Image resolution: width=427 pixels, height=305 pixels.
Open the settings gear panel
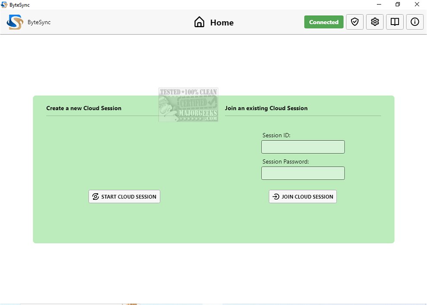coord(375,22)
